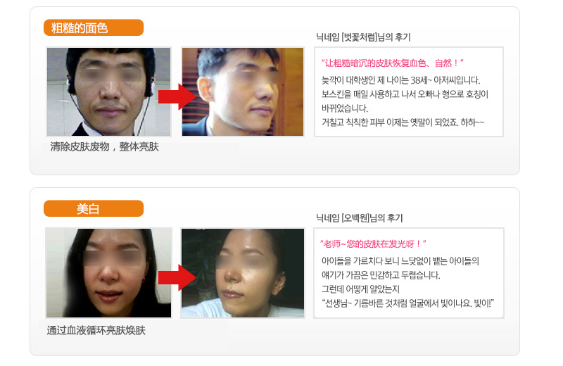Screen dimensions: 563x366
Task: Click the review line mentioning 38세 아저씨
Action: pyautogui.click(x=400, y=80)
